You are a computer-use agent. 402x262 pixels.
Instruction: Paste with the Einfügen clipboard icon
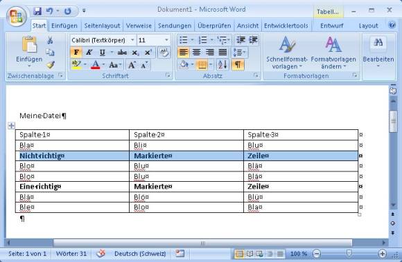pyautogui.click(x=29, y=45)
